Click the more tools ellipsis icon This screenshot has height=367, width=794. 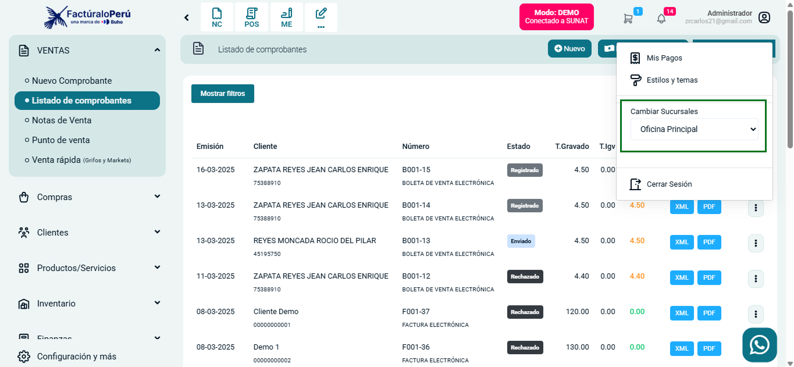coord(321,17)
